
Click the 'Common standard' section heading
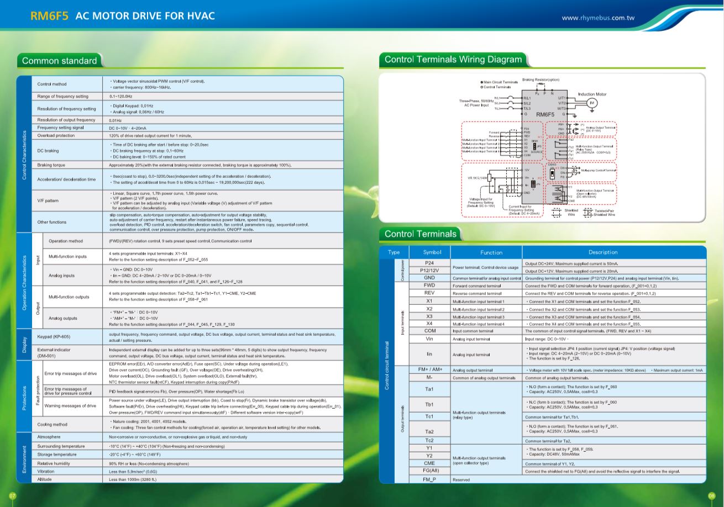pos(59,61)
